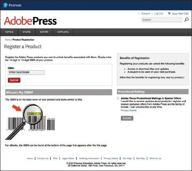Open Privacy Notice link under promotional mailings
Screen dimensions: 192x171
click(129, 110)
